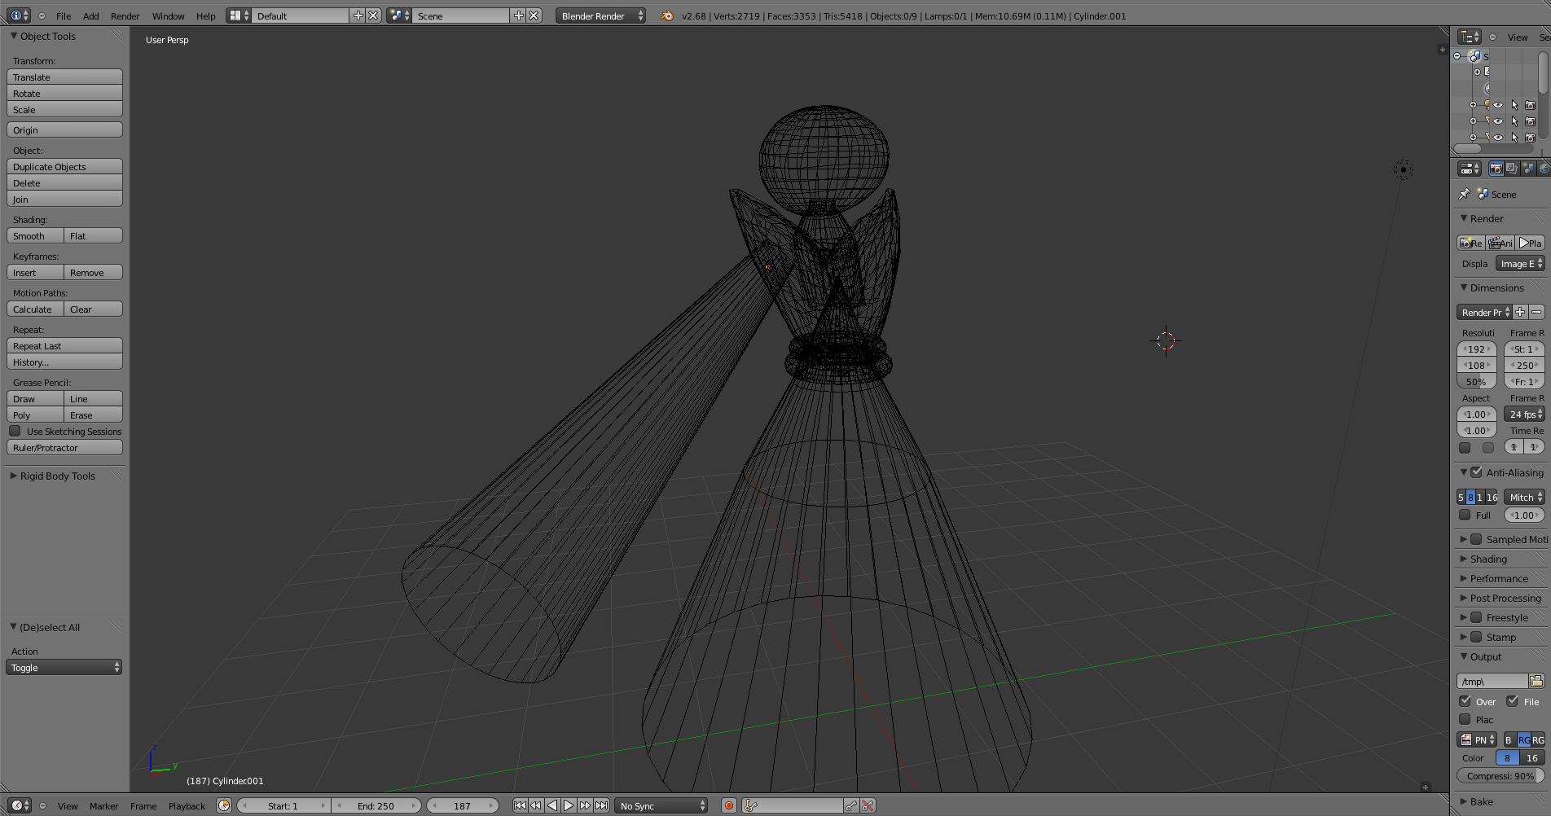Image resolution: width=1551 pixels, height=816 pixels.
Task: Open the Mitchell filter dropdown
Action: point(1524,497)
